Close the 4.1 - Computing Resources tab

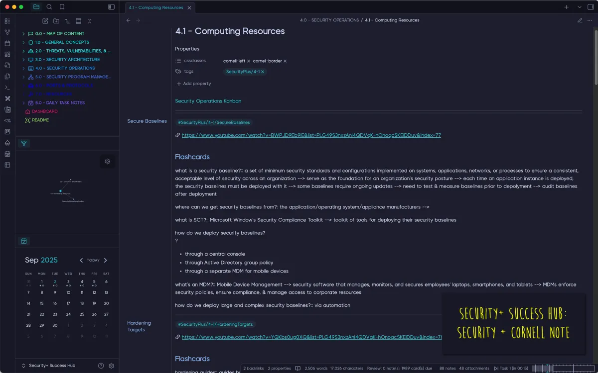click(x=189, y=7)
